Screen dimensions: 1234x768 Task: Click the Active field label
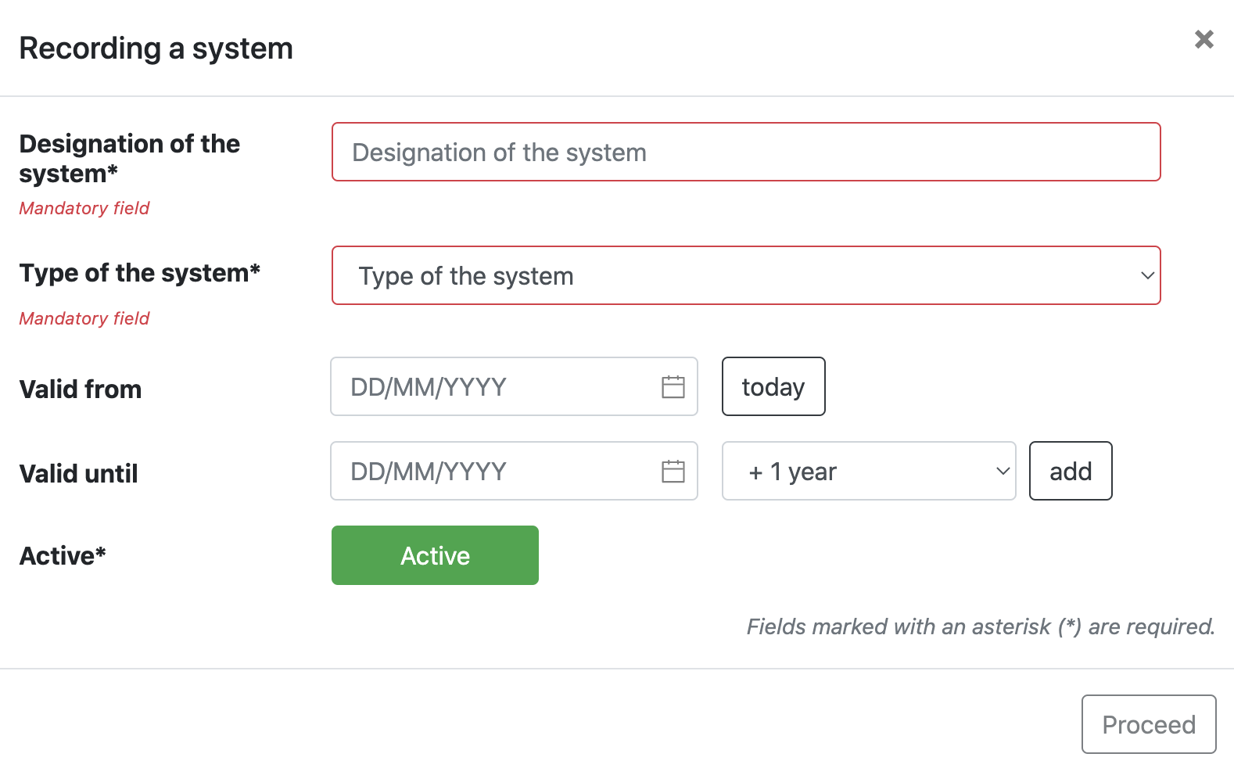(63, 556)
